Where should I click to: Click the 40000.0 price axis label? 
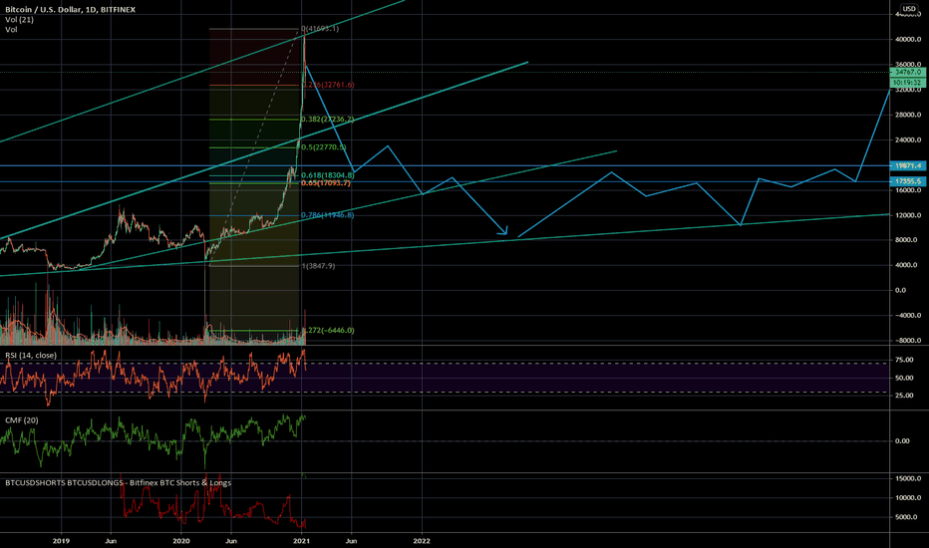click(908, 40)
